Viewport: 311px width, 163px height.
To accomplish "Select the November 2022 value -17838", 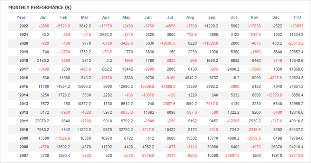I will coord(254,26).
